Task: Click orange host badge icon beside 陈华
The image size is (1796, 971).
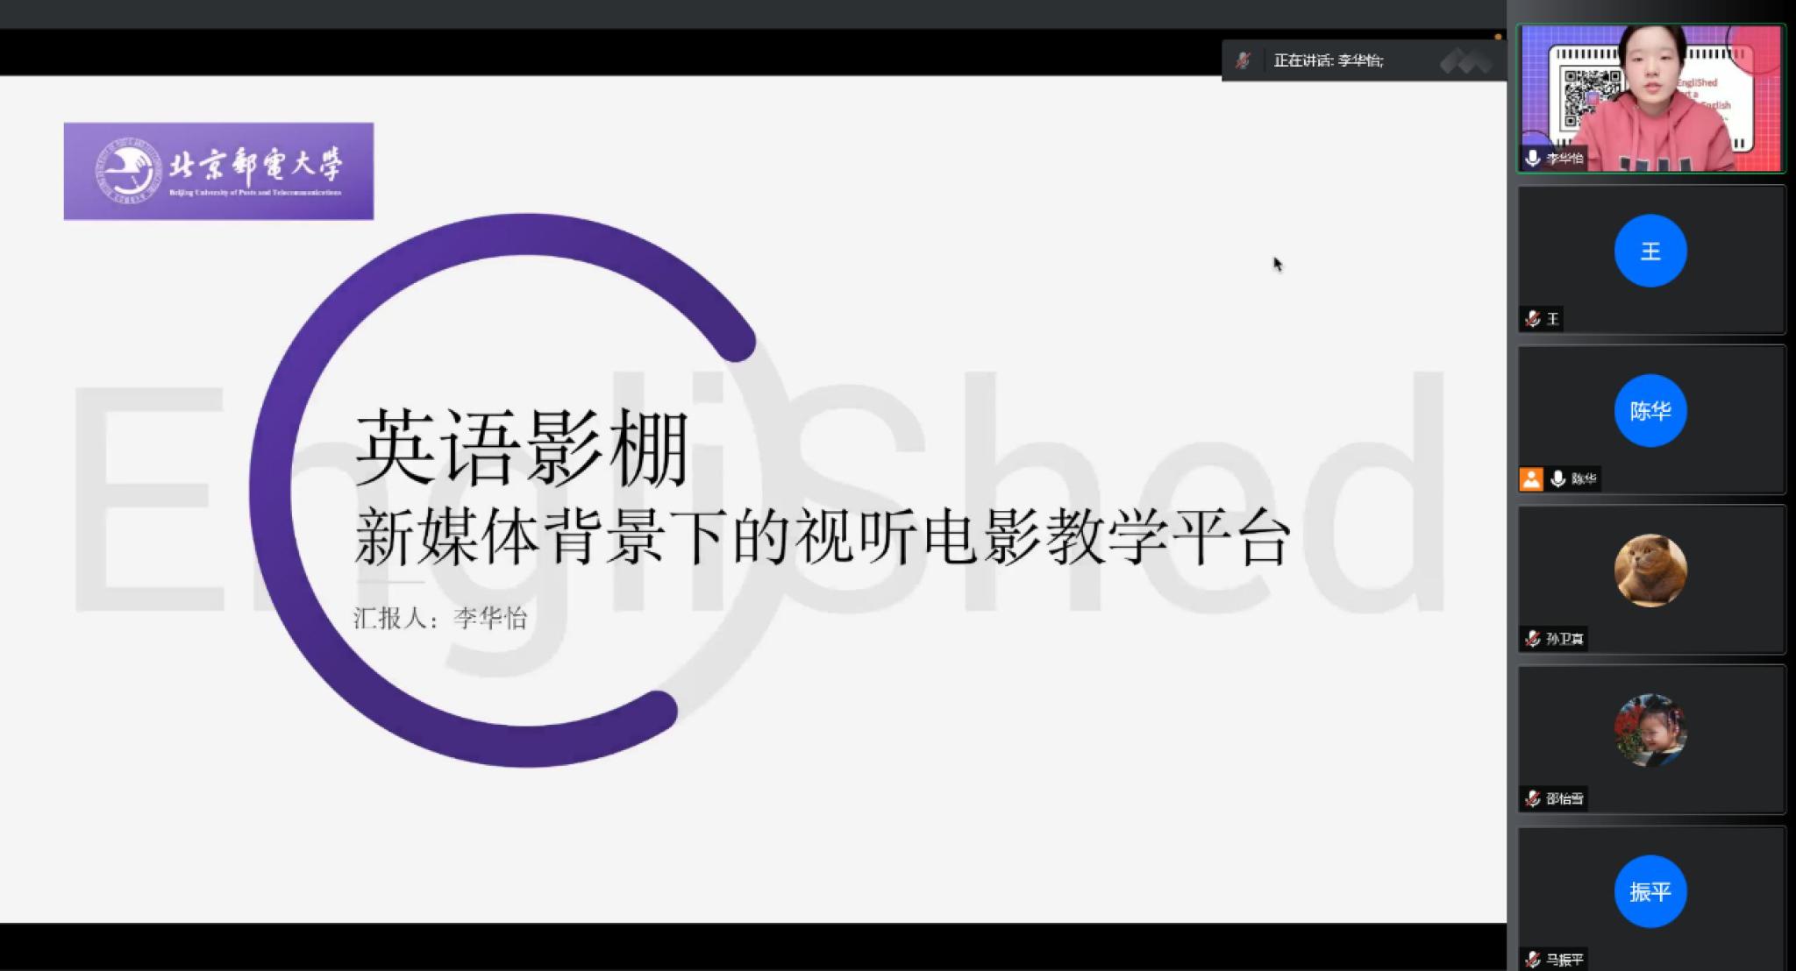Action: [x=1531, y=479]
